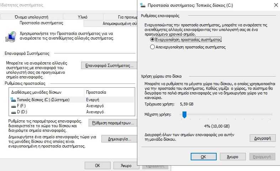Confirm with OK in disk protection dialog

[204, 157]
